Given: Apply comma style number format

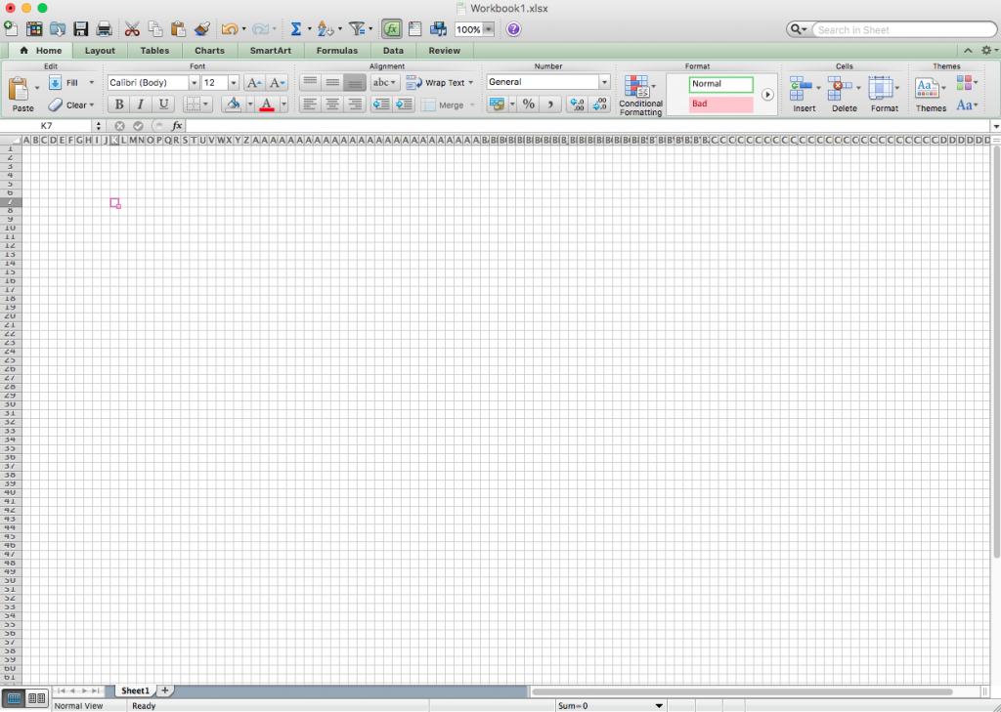Looking at the screenshot, I should coord(550,105).
